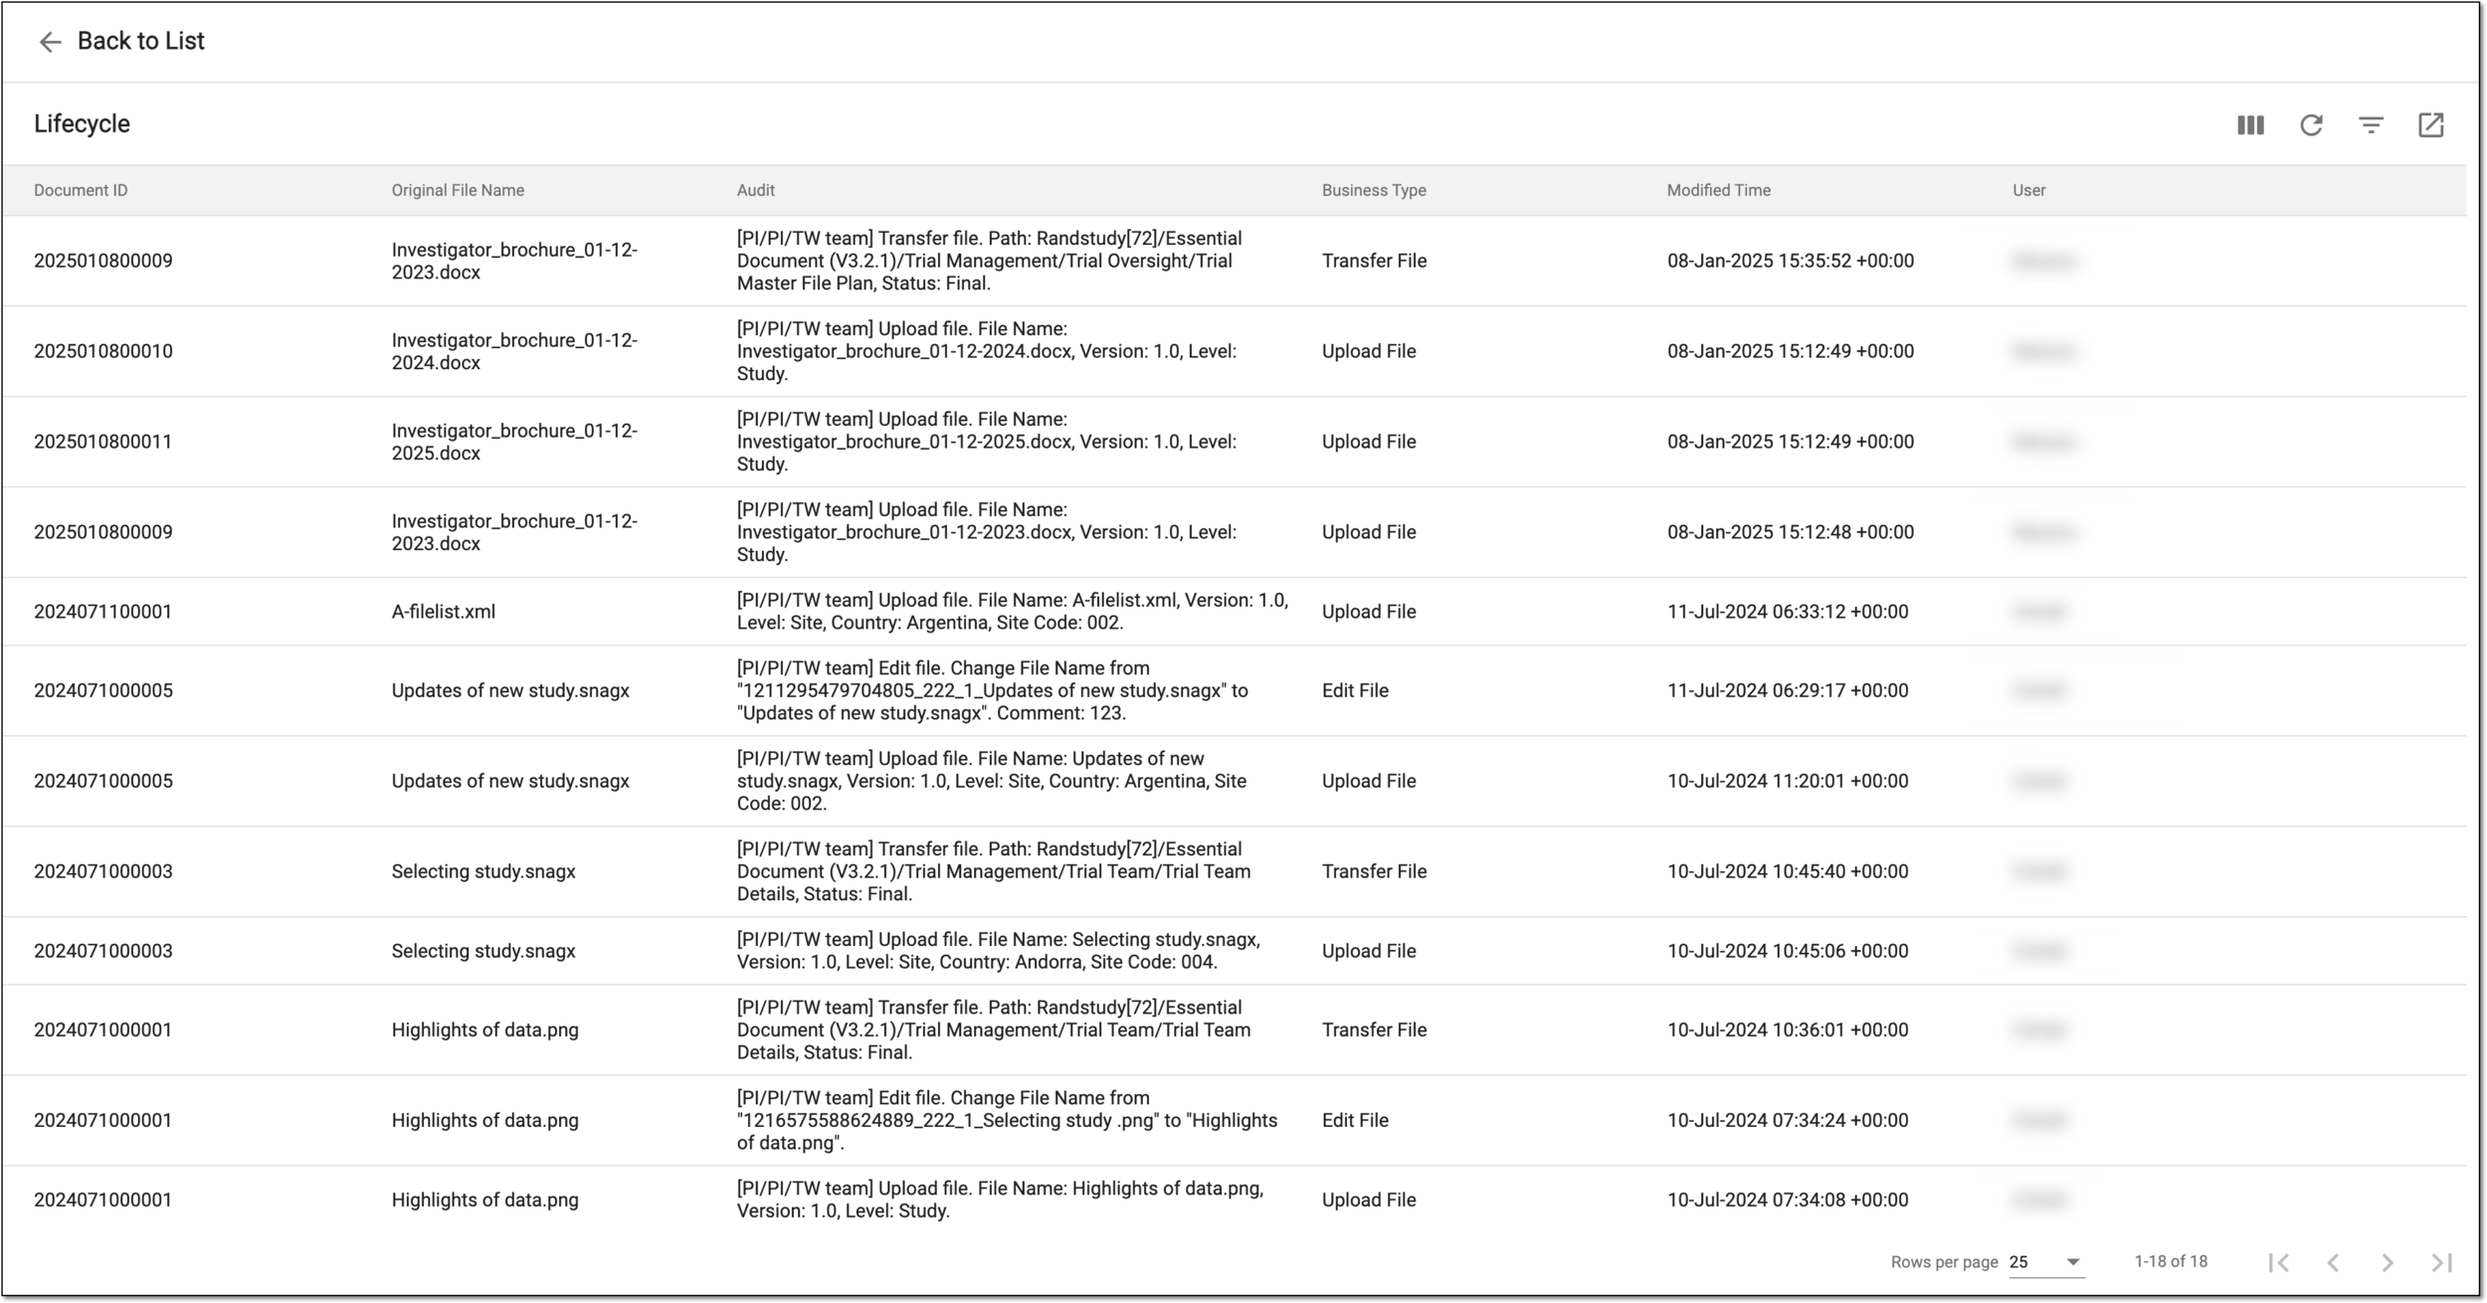
Task: Select document ID 2024071100001
Action: point(103,612)
